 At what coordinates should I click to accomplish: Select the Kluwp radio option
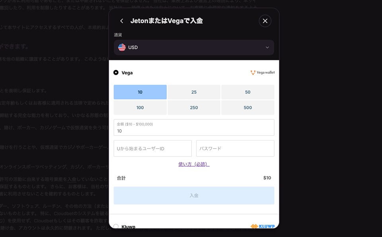[116, 226]
